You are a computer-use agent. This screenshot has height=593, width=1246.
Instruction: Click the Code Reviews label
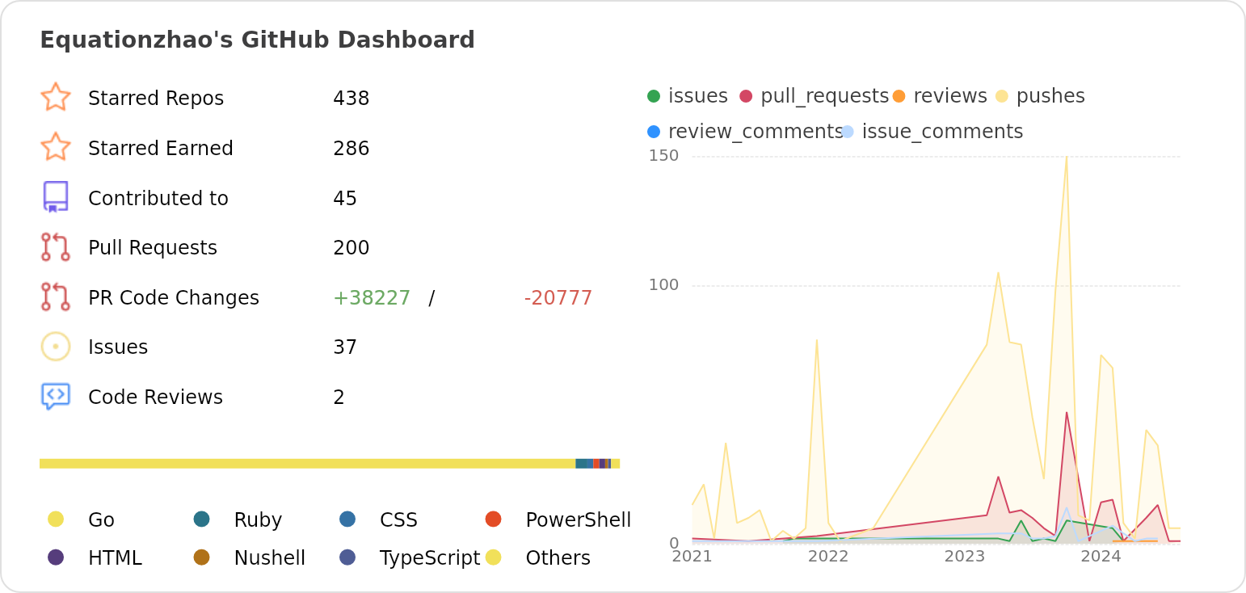(x=155, y=397)
